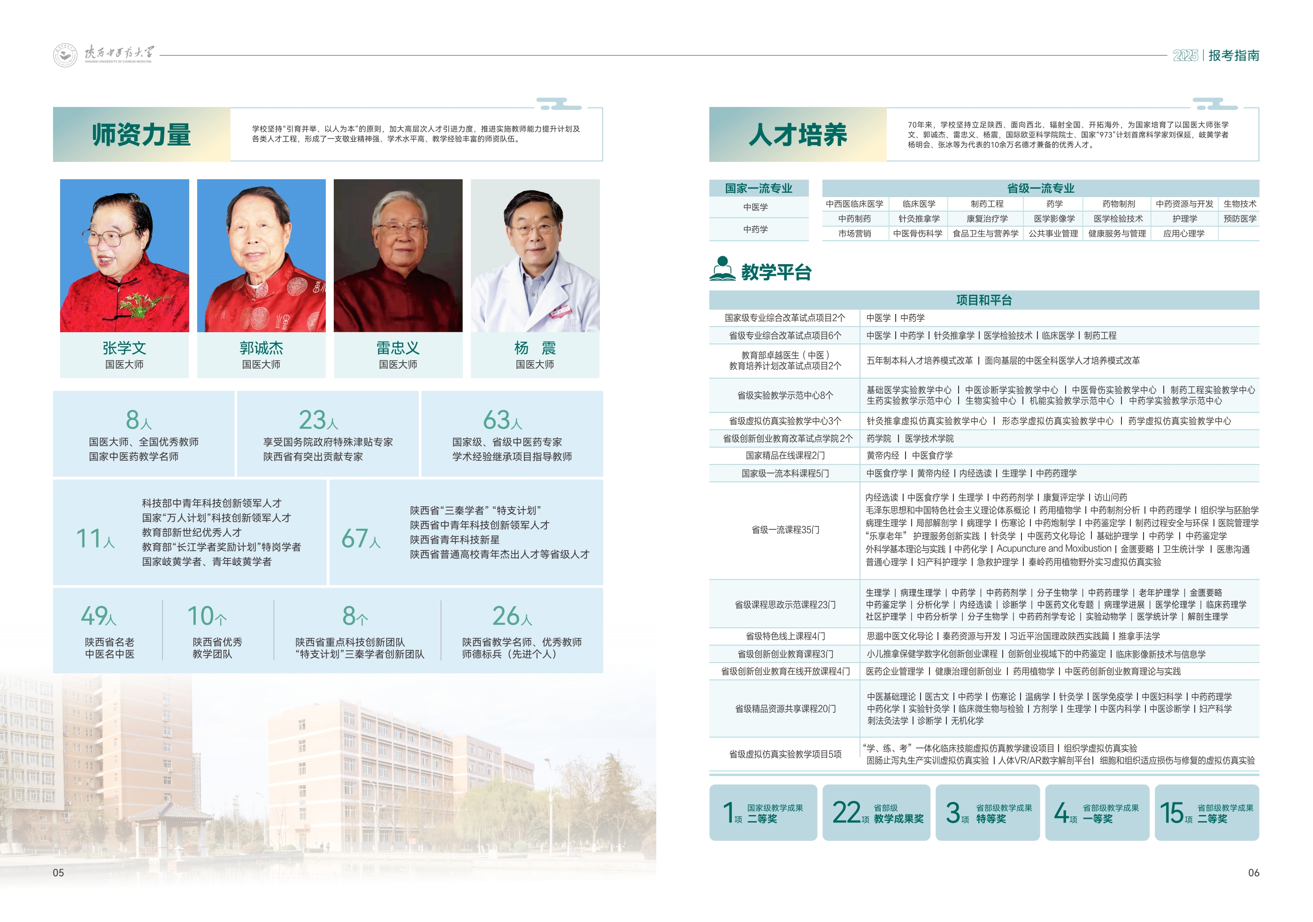Click the 63人 statistic tile
Viewport: 1313px width, 922px height.
point(512,434)
